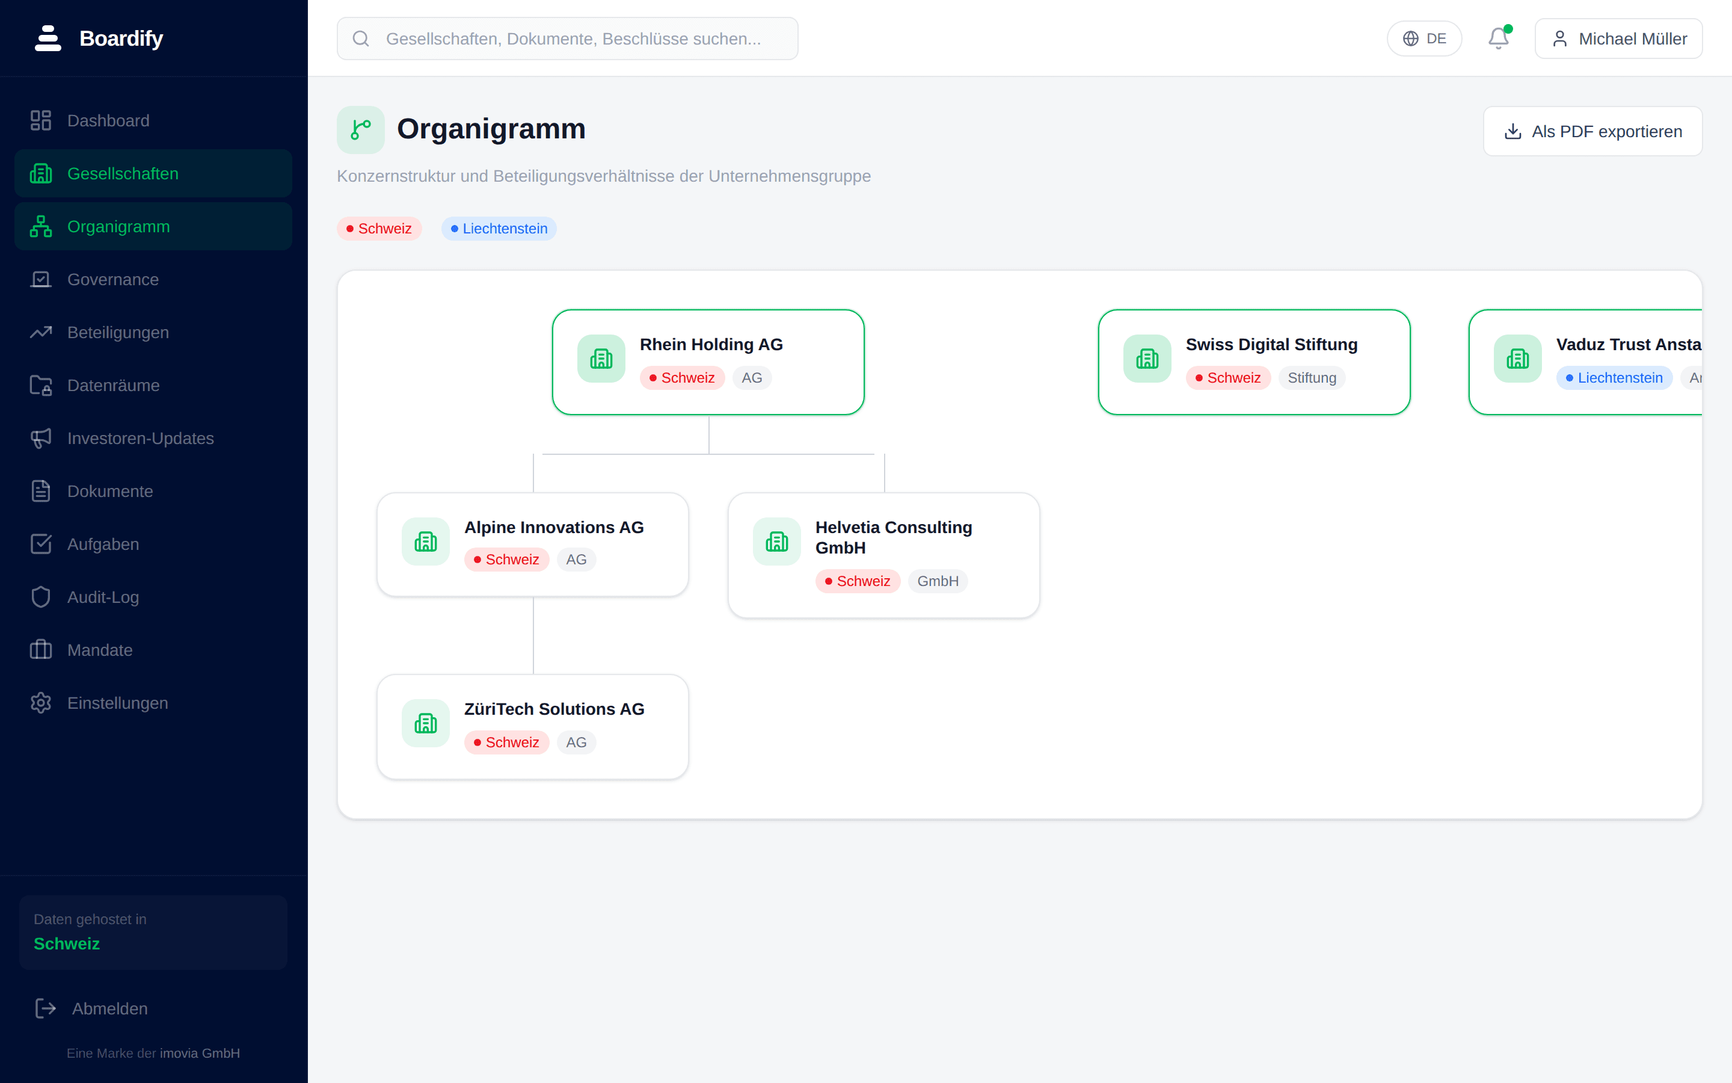Select the Alpine Innovations AG card
This screenshot has width=1732, height=1083.
point(532,545)
